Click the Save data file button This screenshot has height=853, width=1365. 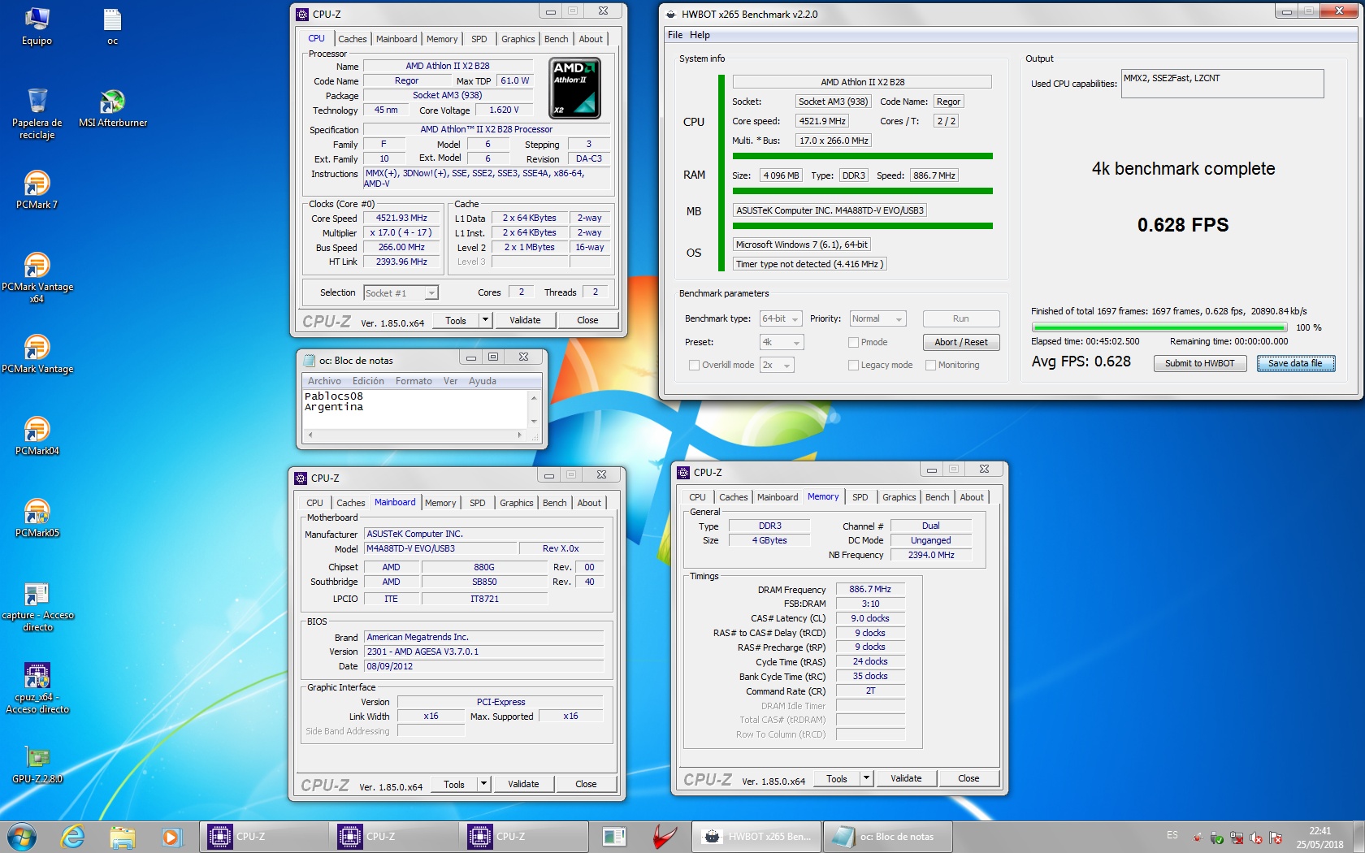pyautogui.click(x=1295, y=363)
